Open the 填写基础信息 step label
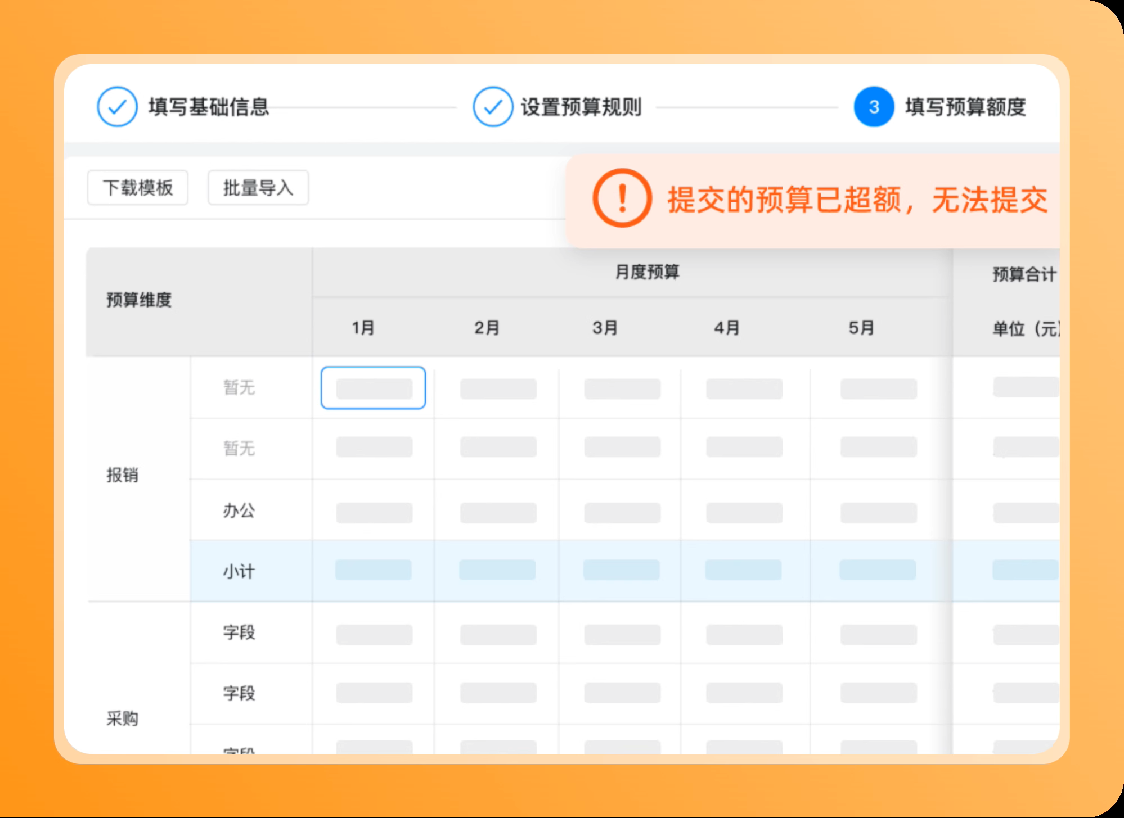This screenshot has height=818, width=1124. coord(209,107)
